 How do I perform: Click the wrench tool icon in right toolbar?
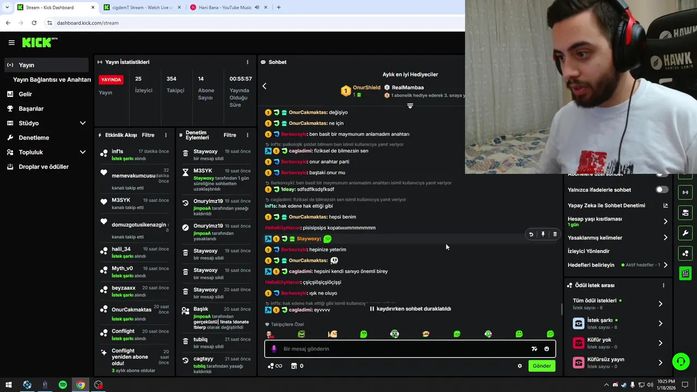point(685,233)
